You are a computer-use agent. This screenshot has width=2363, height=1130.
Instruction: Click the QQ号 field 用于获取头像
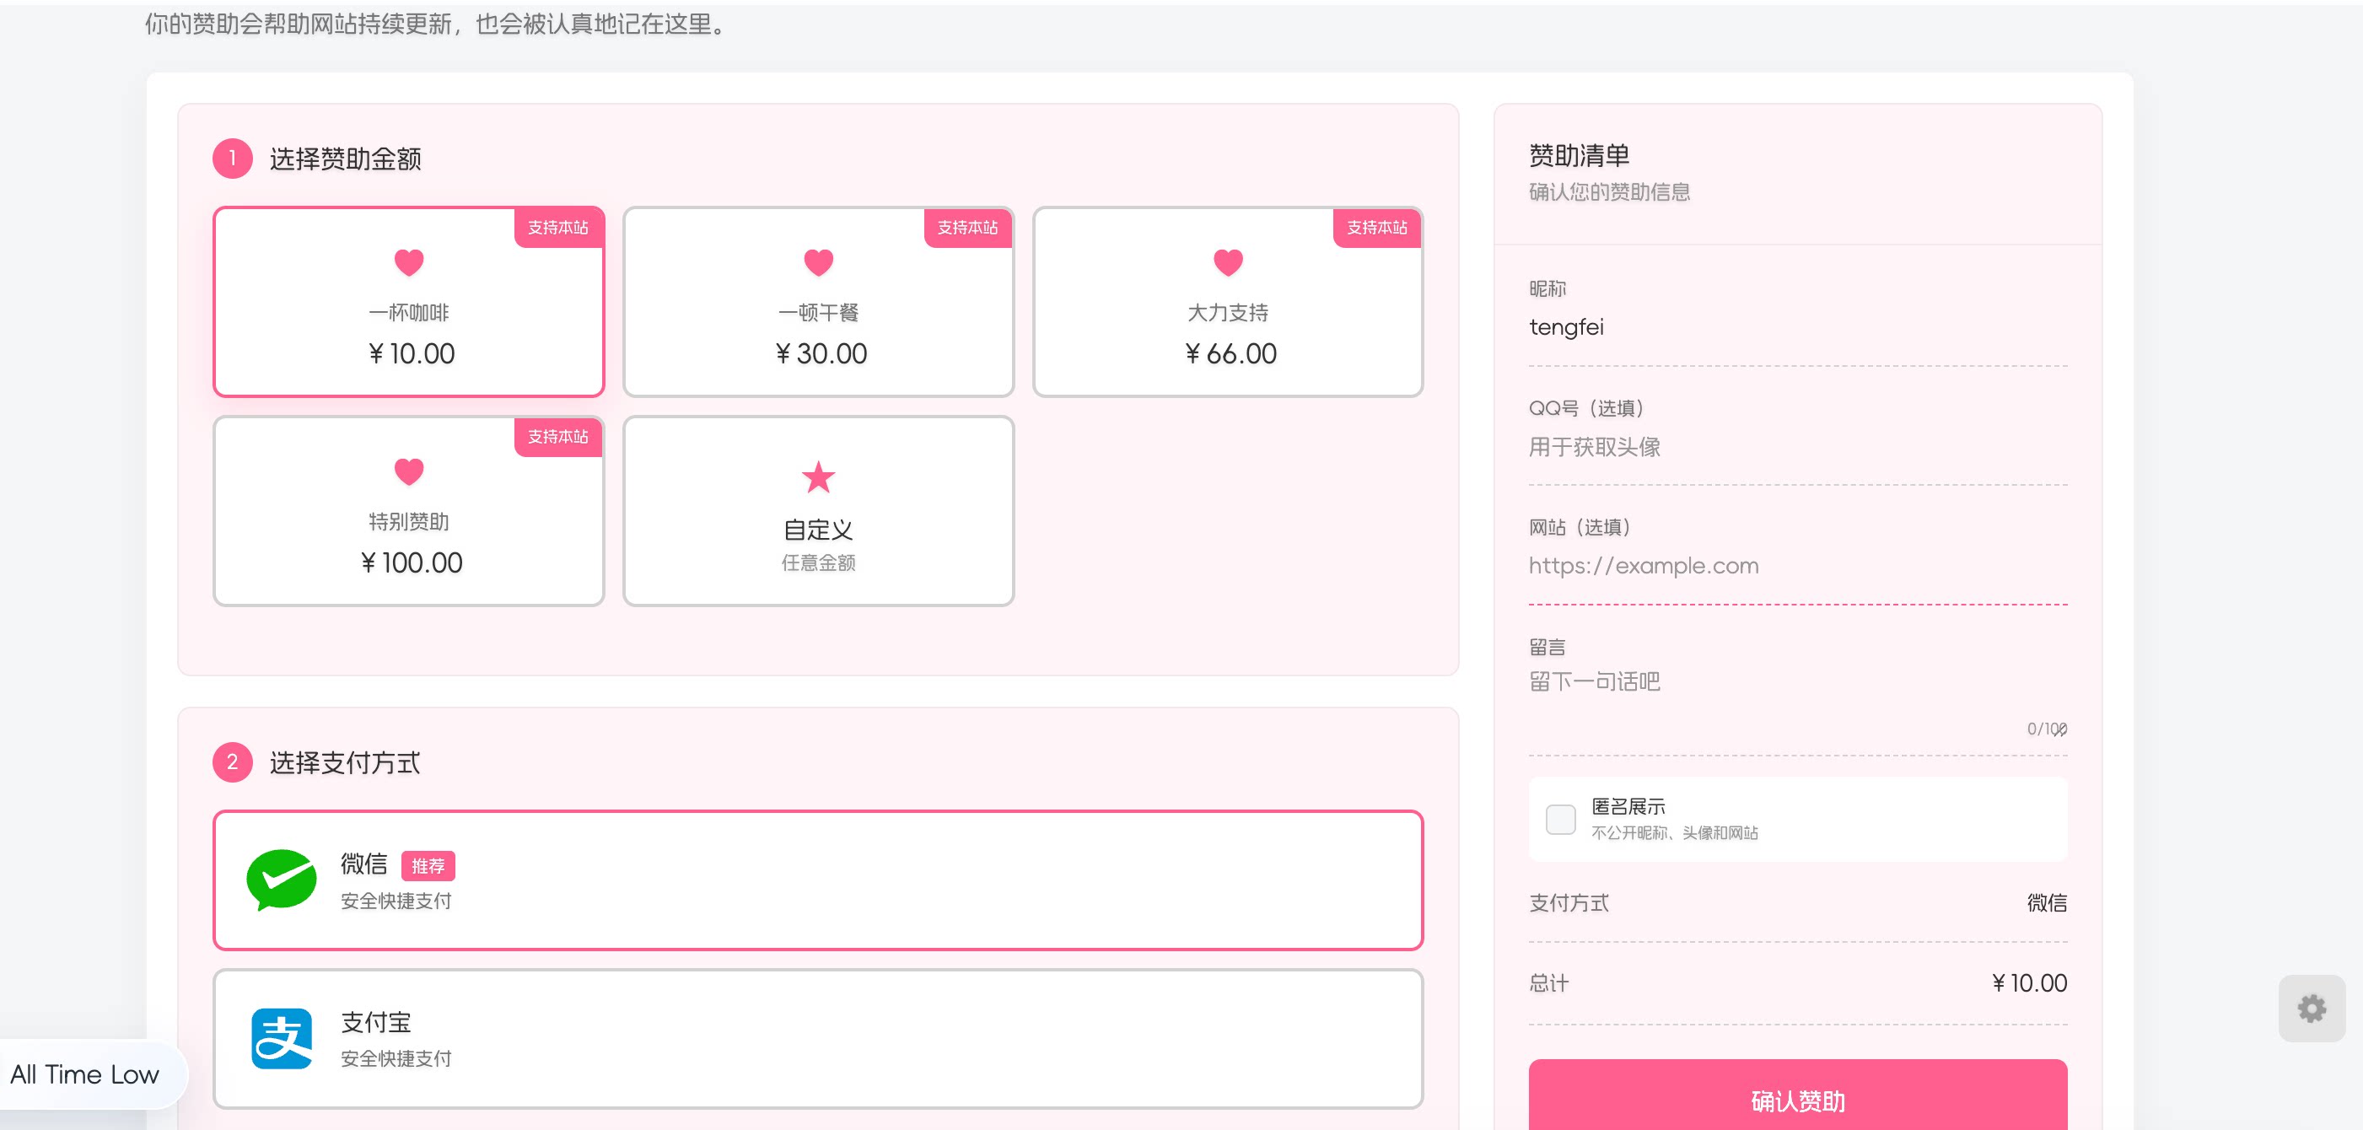1798,447
